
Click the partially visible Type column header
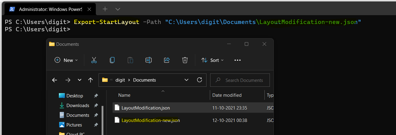tap(270, 95)
